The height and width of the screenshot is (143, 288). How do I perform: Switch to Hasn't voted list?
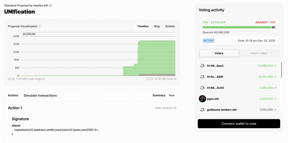click(x=259, y=53)
